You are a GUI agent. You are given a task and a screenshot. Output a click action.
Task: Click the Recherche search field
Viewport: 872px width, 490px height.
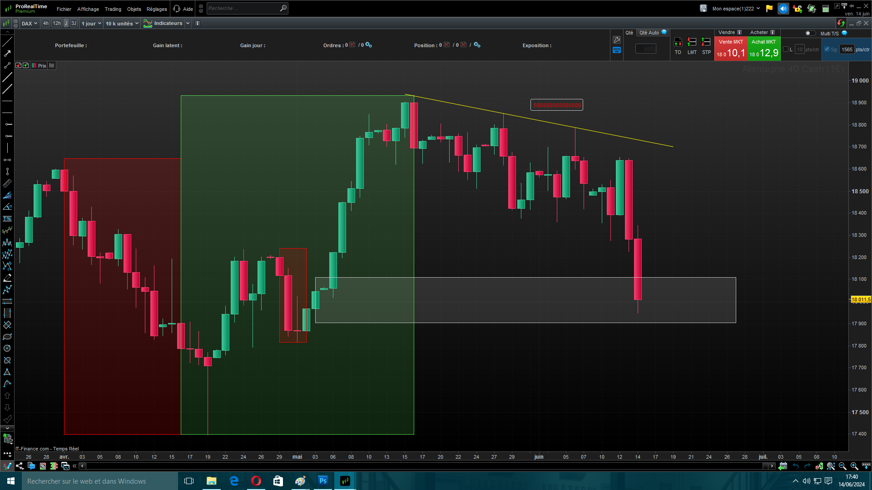click(x=243, y=8)
